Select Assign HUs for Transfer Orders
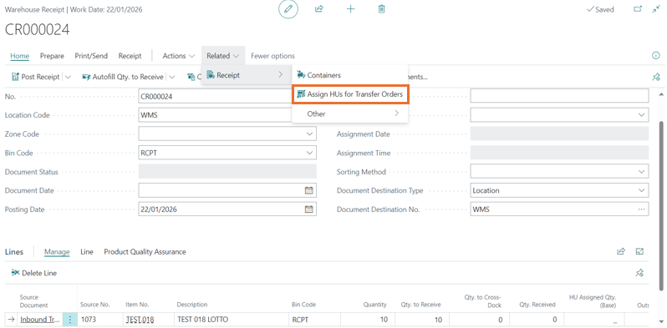667x328 pixels. tap(350, 94)
